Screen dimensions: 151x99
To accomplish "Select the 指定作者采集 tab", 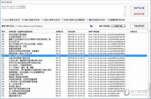I will tap(7, 2).
